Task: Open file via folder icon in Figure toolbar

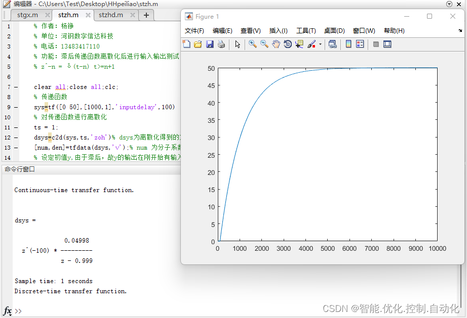Action: point(198,44)
